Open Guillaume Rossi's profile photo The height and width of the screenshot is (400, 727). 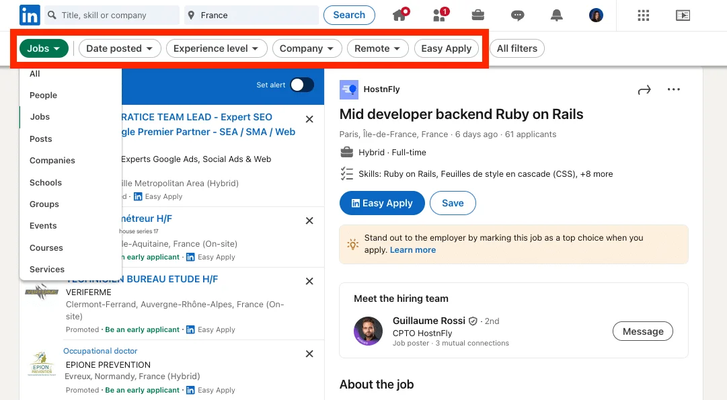368,331
